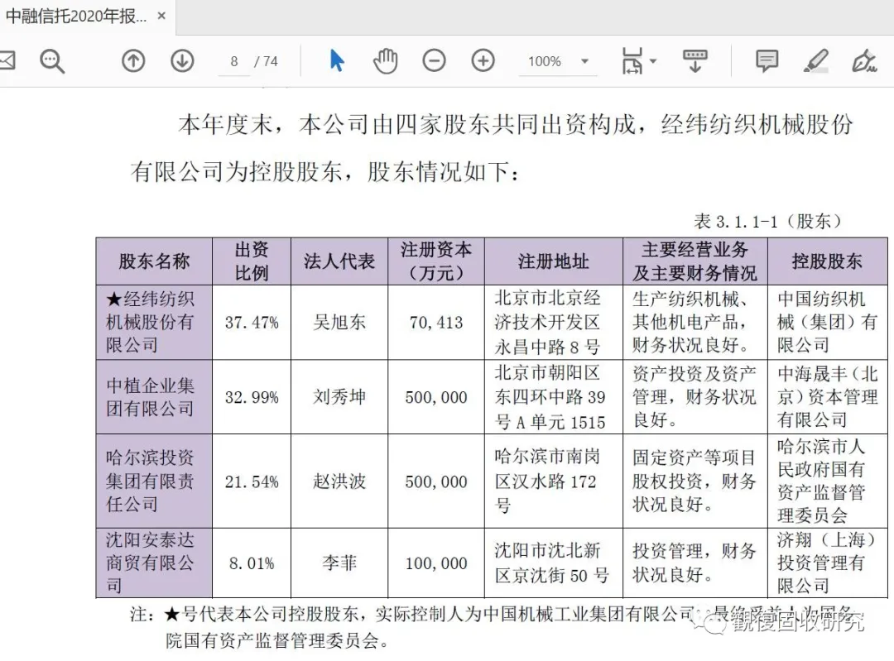Click the 中海晟丰(北京)资本管理 cell
Screen dimensions: 894x661
(827, 396)
